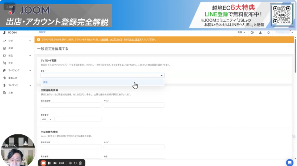
Task: Go to 倉庫リスト in the sidebar
Action: [13, 78]
